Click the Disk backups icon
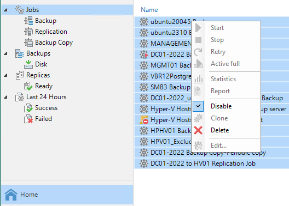This screenshot has height=206, width=289. (28, 64)
